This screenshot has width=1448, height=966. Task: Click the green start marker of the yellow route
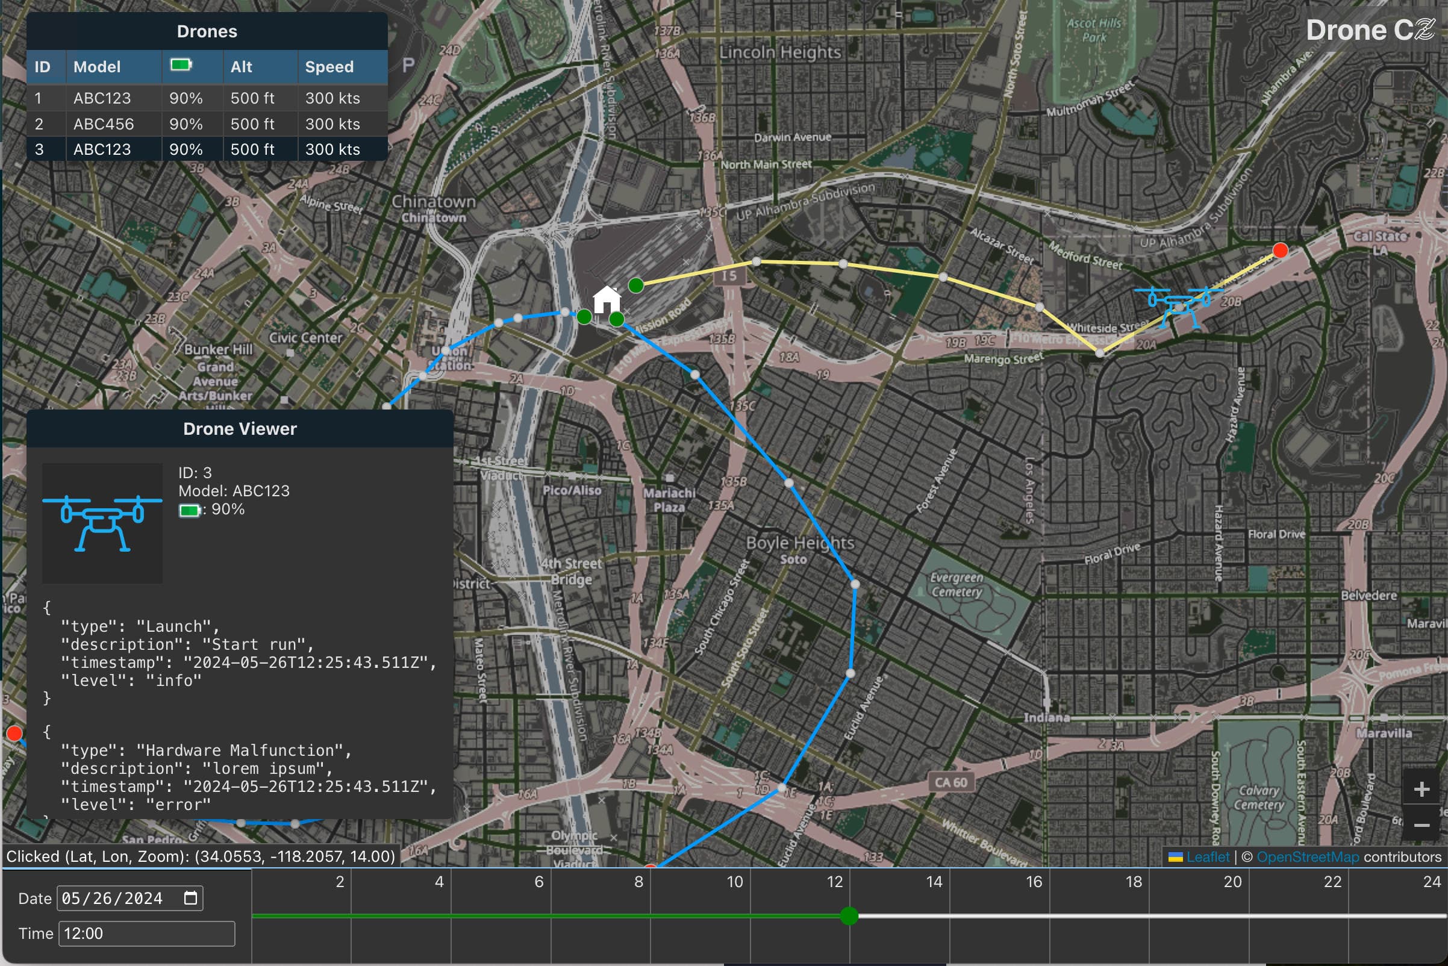(636, 284)
